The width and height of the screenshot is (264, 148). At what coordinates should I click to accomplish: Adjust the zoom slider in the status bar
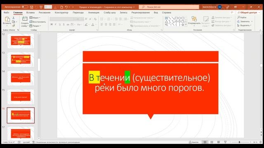coord(239,142)
